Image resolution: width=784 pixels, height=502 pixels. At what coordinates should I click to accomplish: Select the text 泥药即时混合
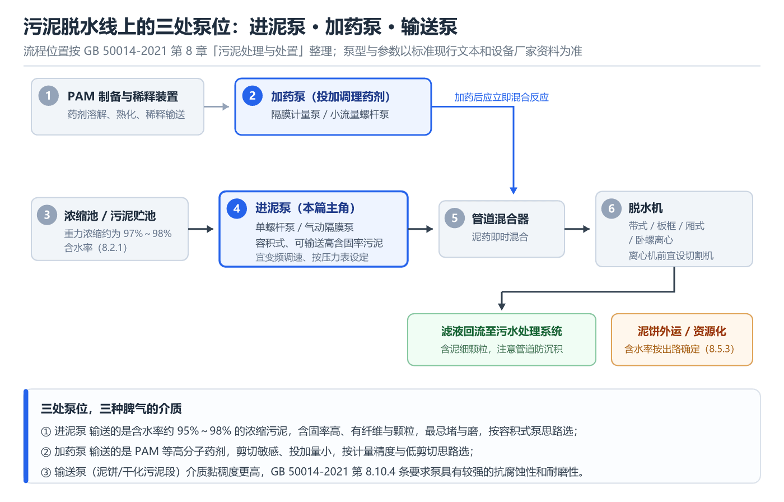500,237
